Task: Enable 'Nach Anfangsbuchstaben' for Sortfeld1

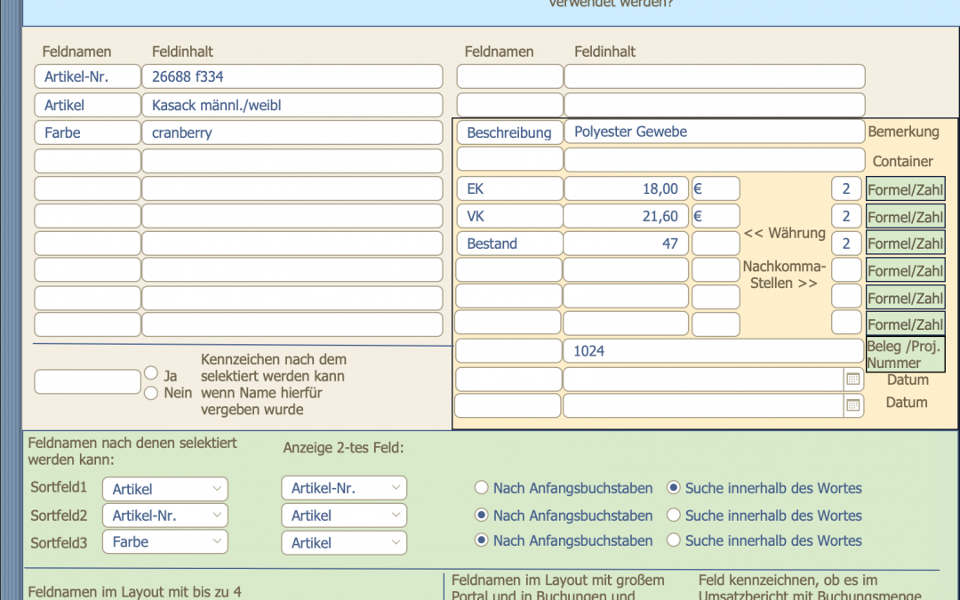Action: [x=482, y=488]
